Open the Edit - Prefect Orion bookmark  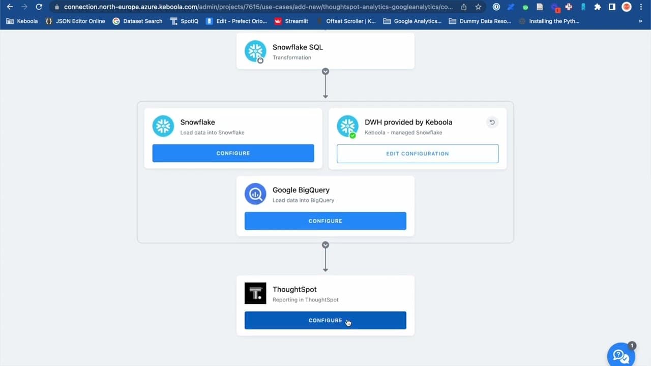[236, 21]
